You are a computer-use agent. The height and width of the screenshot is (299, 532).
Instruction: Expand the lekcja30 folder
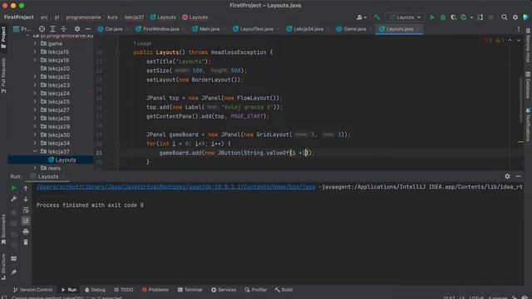click(35, 135)
